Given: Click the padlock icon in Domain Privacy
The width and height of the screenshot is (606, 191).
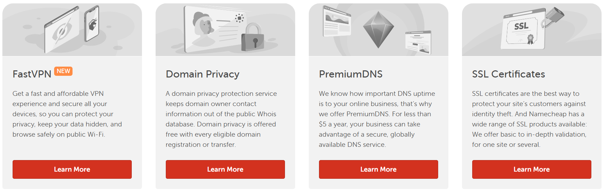Looking at the screenshot, I should pos(253,38).
